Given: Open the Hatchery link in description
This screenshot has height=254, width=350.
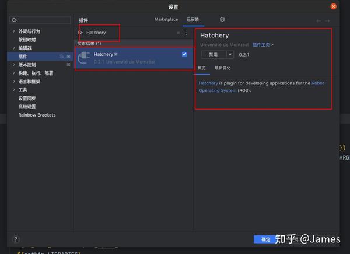Looking at the screenshot, I should click(208, 83).
